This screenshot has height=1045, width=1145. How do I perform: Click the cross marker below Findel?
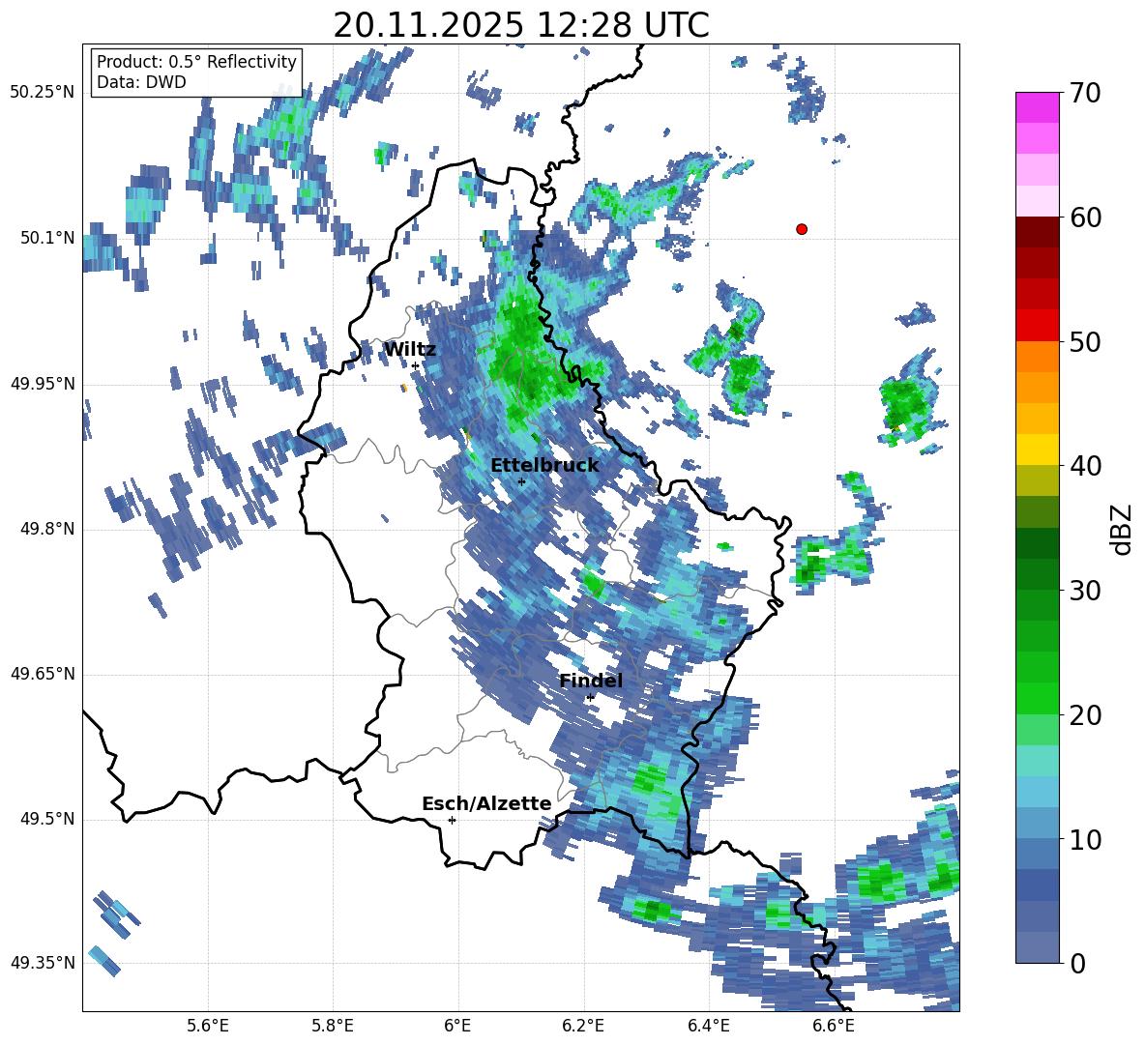(590, 698)
